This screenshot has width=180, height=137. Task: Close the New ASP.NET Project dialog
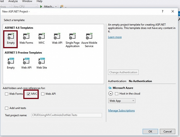tap(173, 11)
